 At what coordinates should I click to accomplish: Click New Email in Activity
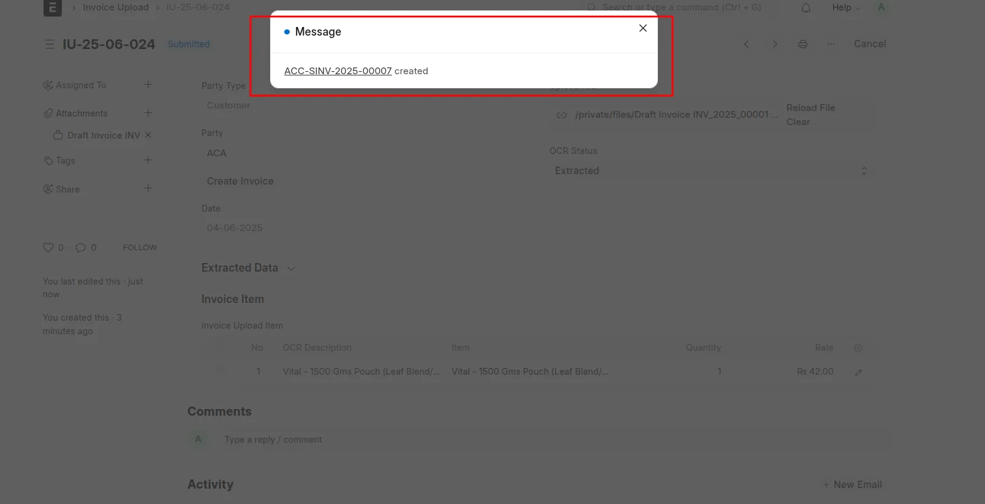(x=852, y=484)
